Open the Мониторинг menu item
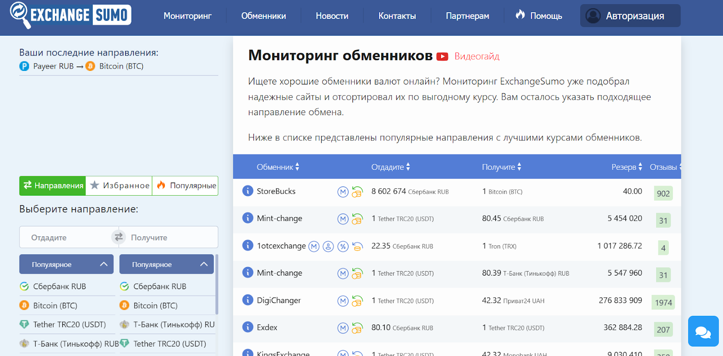The image size is (723, 356). 188,16
